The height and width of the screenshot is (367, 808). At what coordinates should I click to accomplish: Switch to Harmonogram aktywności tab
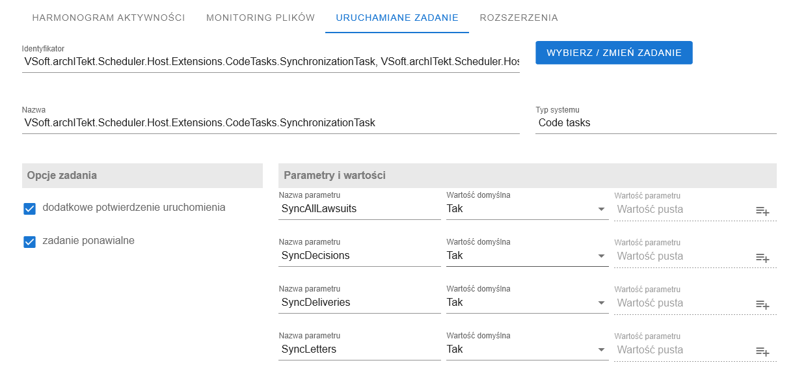pyautogui.click(x=109, y=18)
